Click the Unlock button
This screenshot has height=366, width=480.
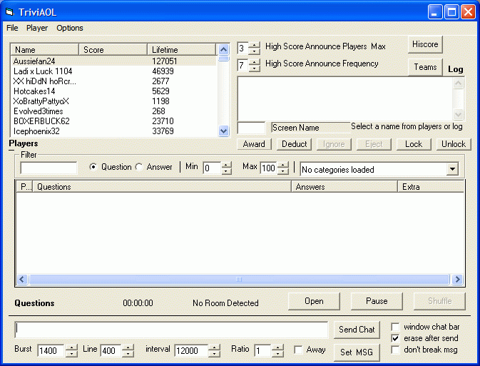(x=454, y=144)
